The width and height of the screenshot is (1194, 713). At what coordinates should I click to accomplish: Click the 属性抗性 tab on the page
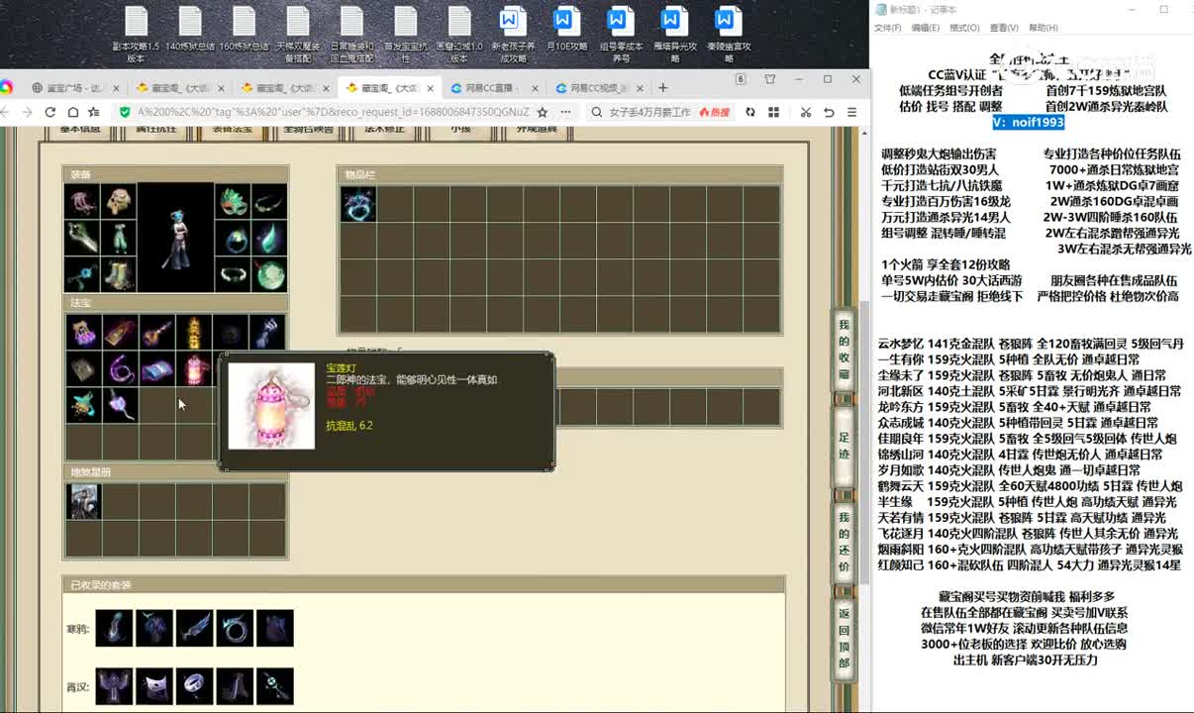pos(155,130)
